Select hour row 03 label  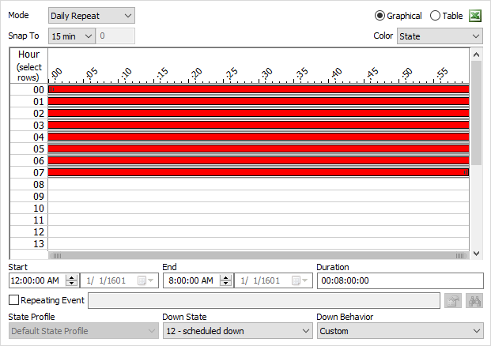pos(29,126)
